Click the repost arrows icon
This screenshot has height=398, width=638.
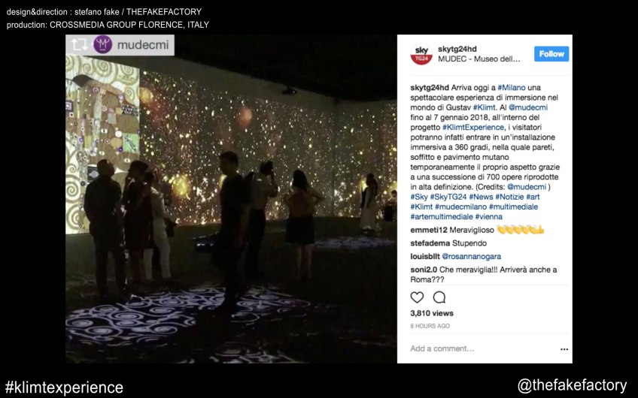pyautogui.click(x=79, y=44)
